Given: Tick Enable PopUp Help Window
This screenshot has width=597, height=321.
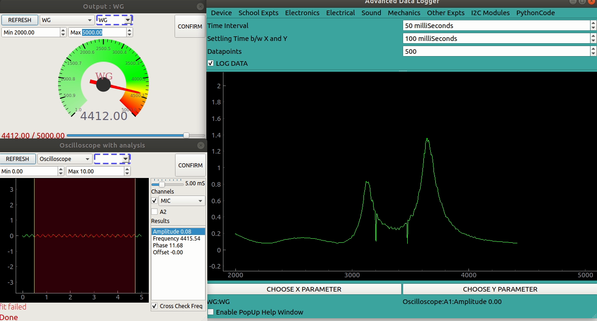Looking at the screenshot, I should (x=211, y=312).
